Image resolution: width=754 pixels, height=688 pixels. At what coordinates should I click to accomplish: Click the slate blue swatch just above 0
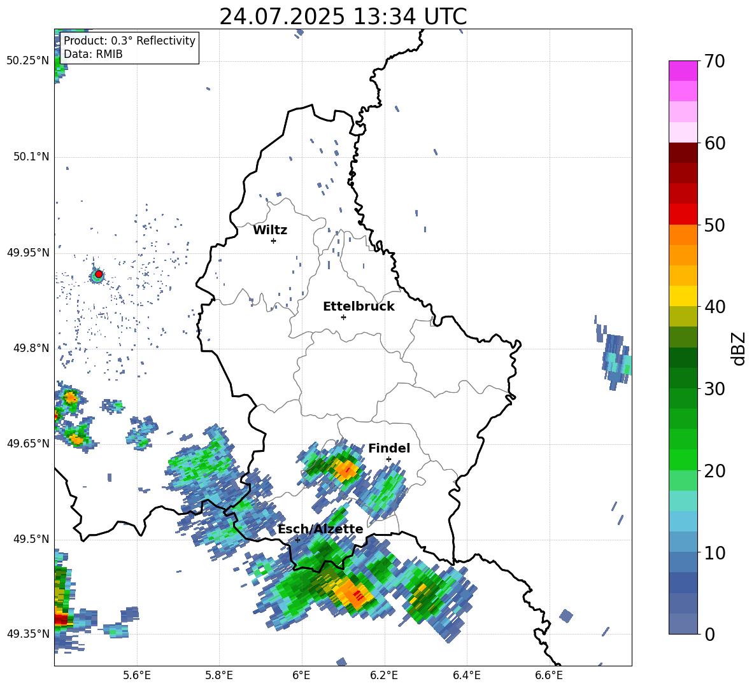coord(683,624)
